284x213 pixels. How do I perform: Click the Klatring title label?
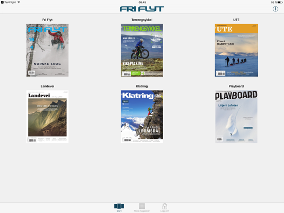click(142, 86)
